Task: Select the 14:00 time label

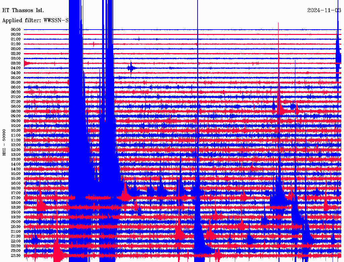Action: [x=16, y=164]
